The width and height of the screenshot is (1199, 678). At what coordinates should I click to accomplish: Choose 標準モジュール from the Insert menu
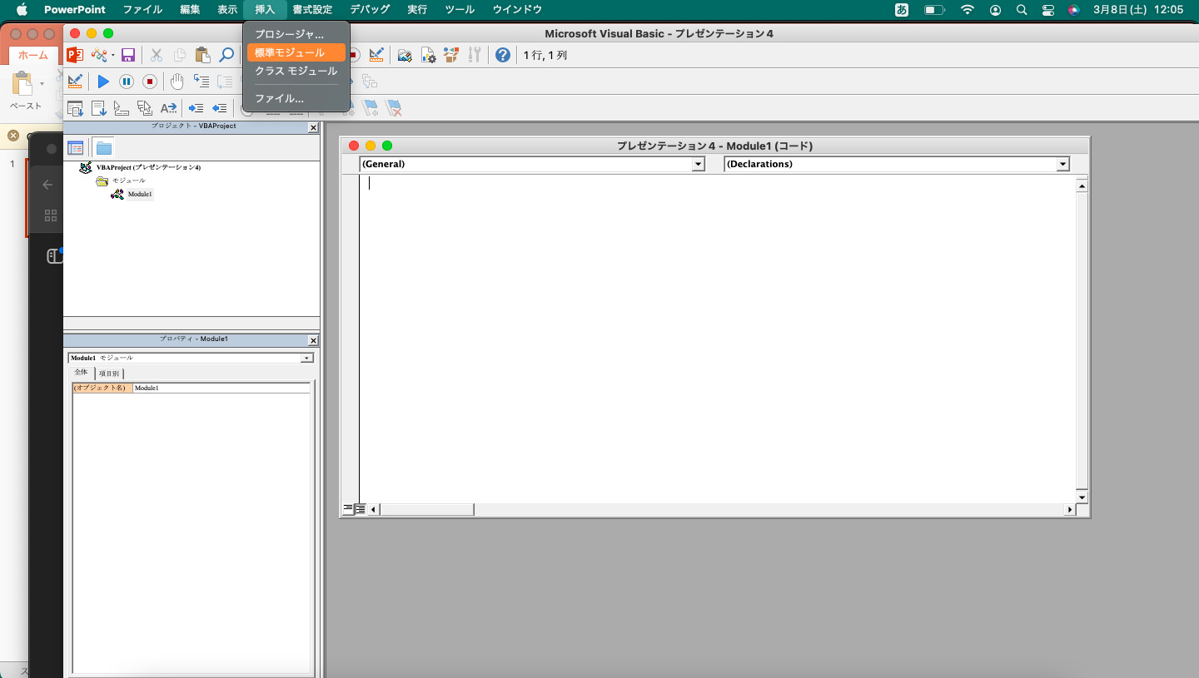pos(296,52)
